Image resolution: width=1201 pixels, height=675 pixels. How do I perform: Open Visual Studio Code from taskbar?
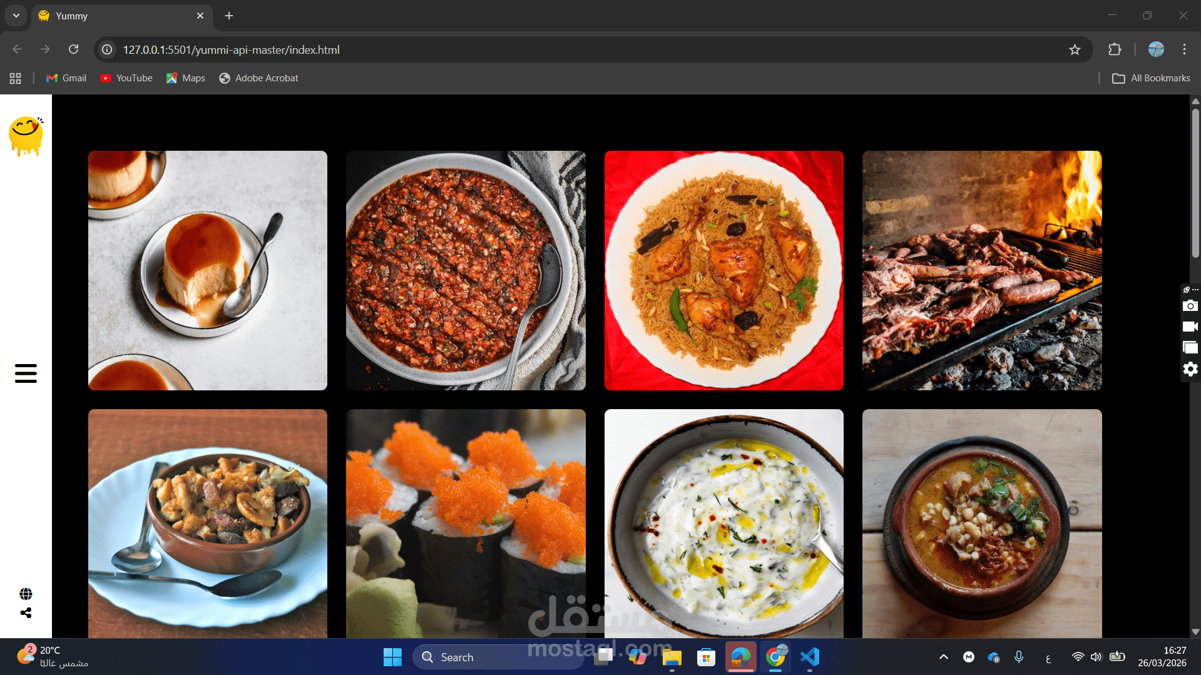point(810,657)
